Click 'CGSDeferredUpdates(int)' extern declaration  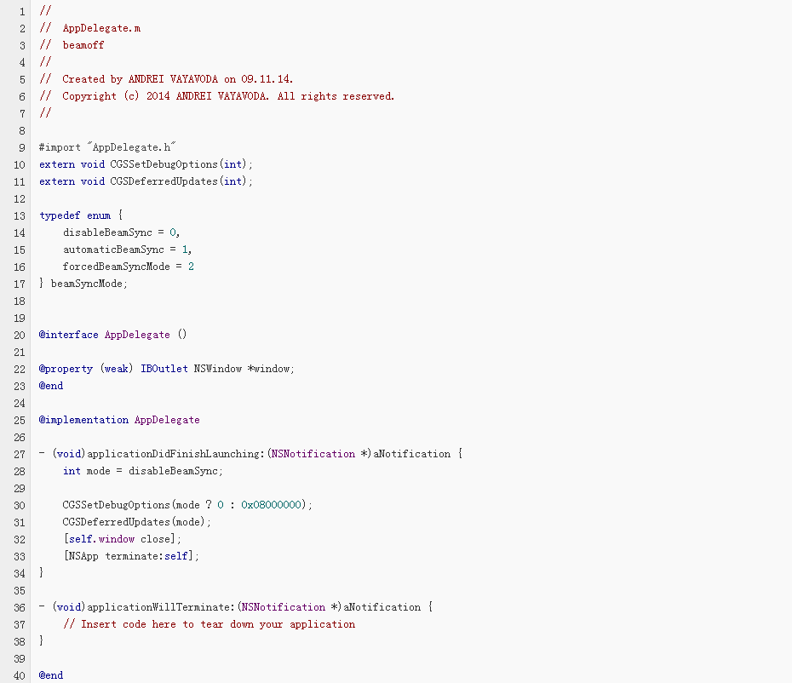coord(146,181)
